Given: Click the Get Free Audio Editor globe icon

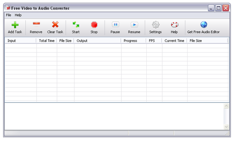Looking at the screenshot, I should click(204, 25).
